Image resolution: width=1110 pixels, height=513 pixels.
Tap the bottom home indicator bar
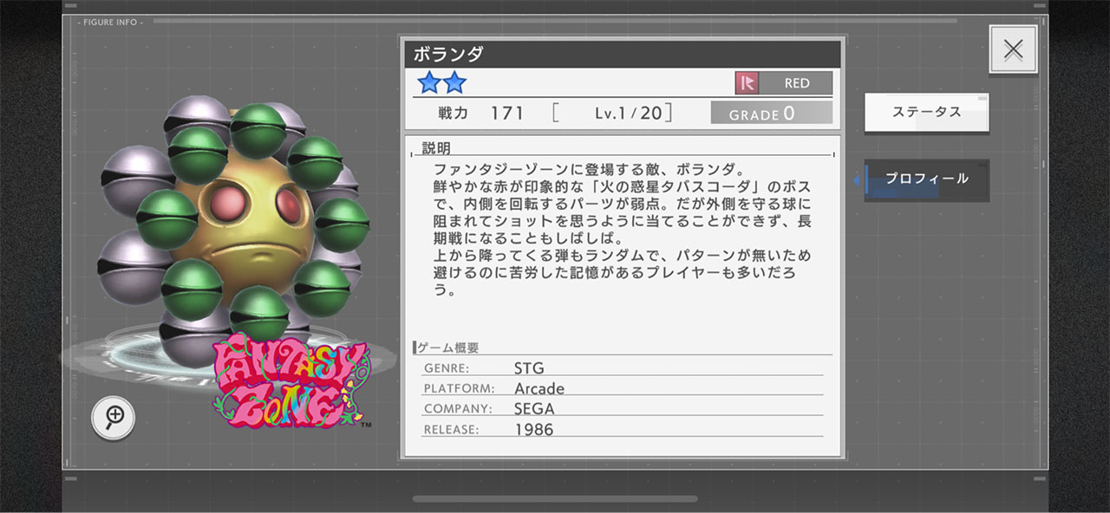[555, 499]
